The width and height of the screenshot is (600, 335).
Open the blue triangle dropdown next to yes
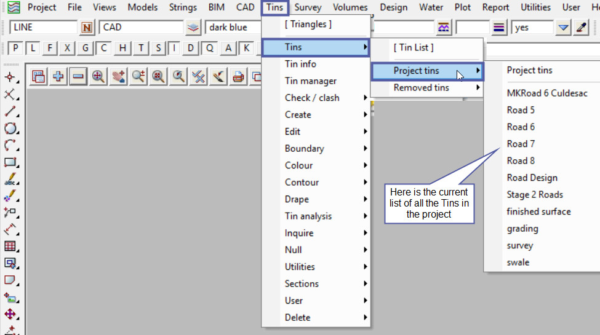[563, 28]
